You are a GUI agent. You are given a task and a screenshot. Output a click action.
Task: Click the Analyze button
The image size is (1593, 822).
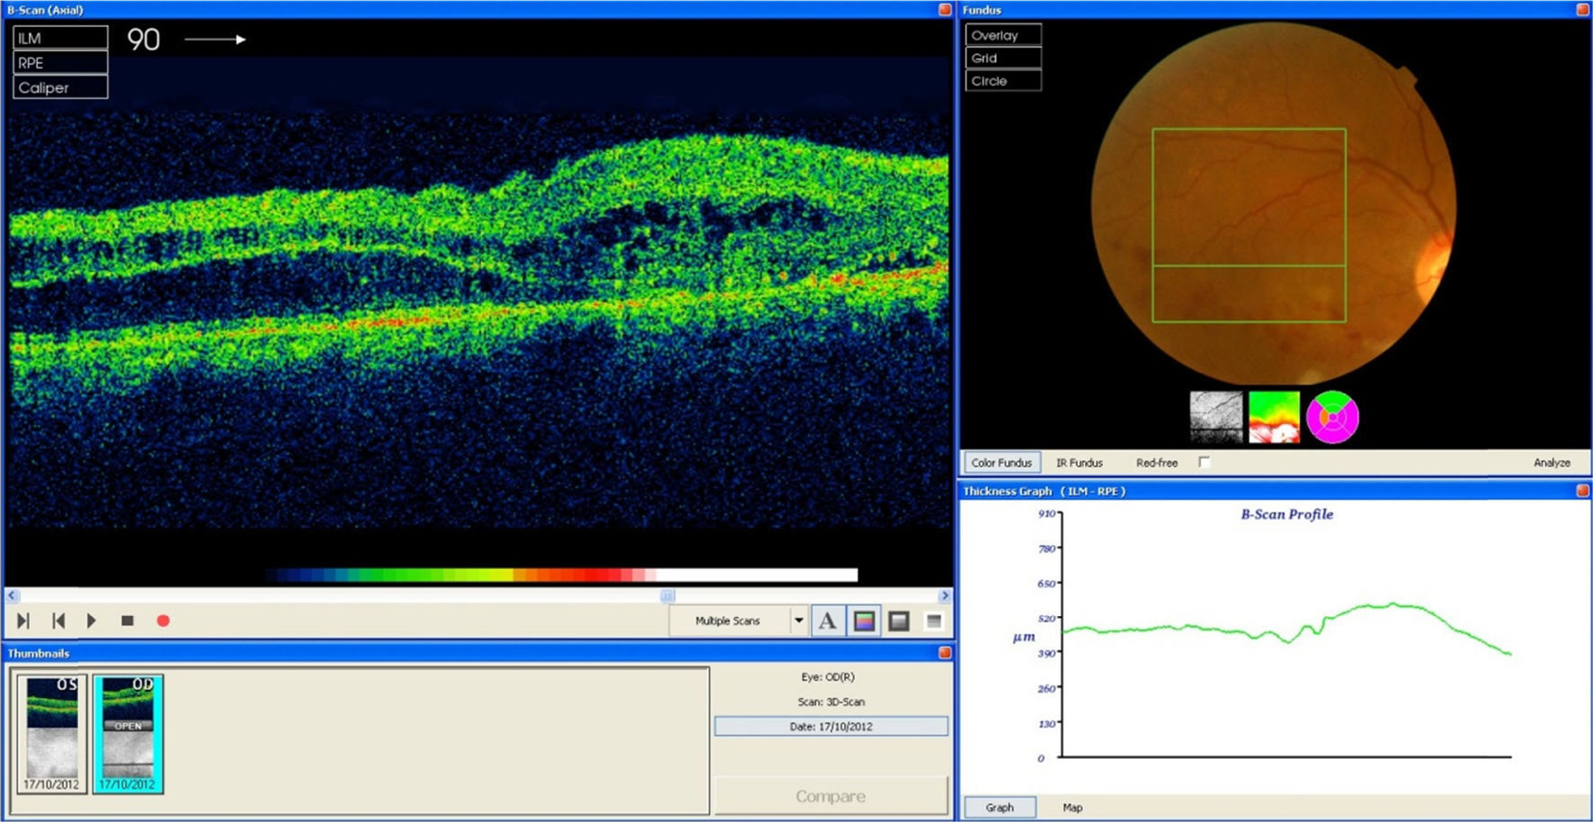click(x=1552, y=462)
